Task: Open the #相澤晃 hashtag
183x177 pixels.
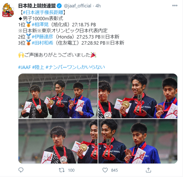Action: click(x=40, y=25)
